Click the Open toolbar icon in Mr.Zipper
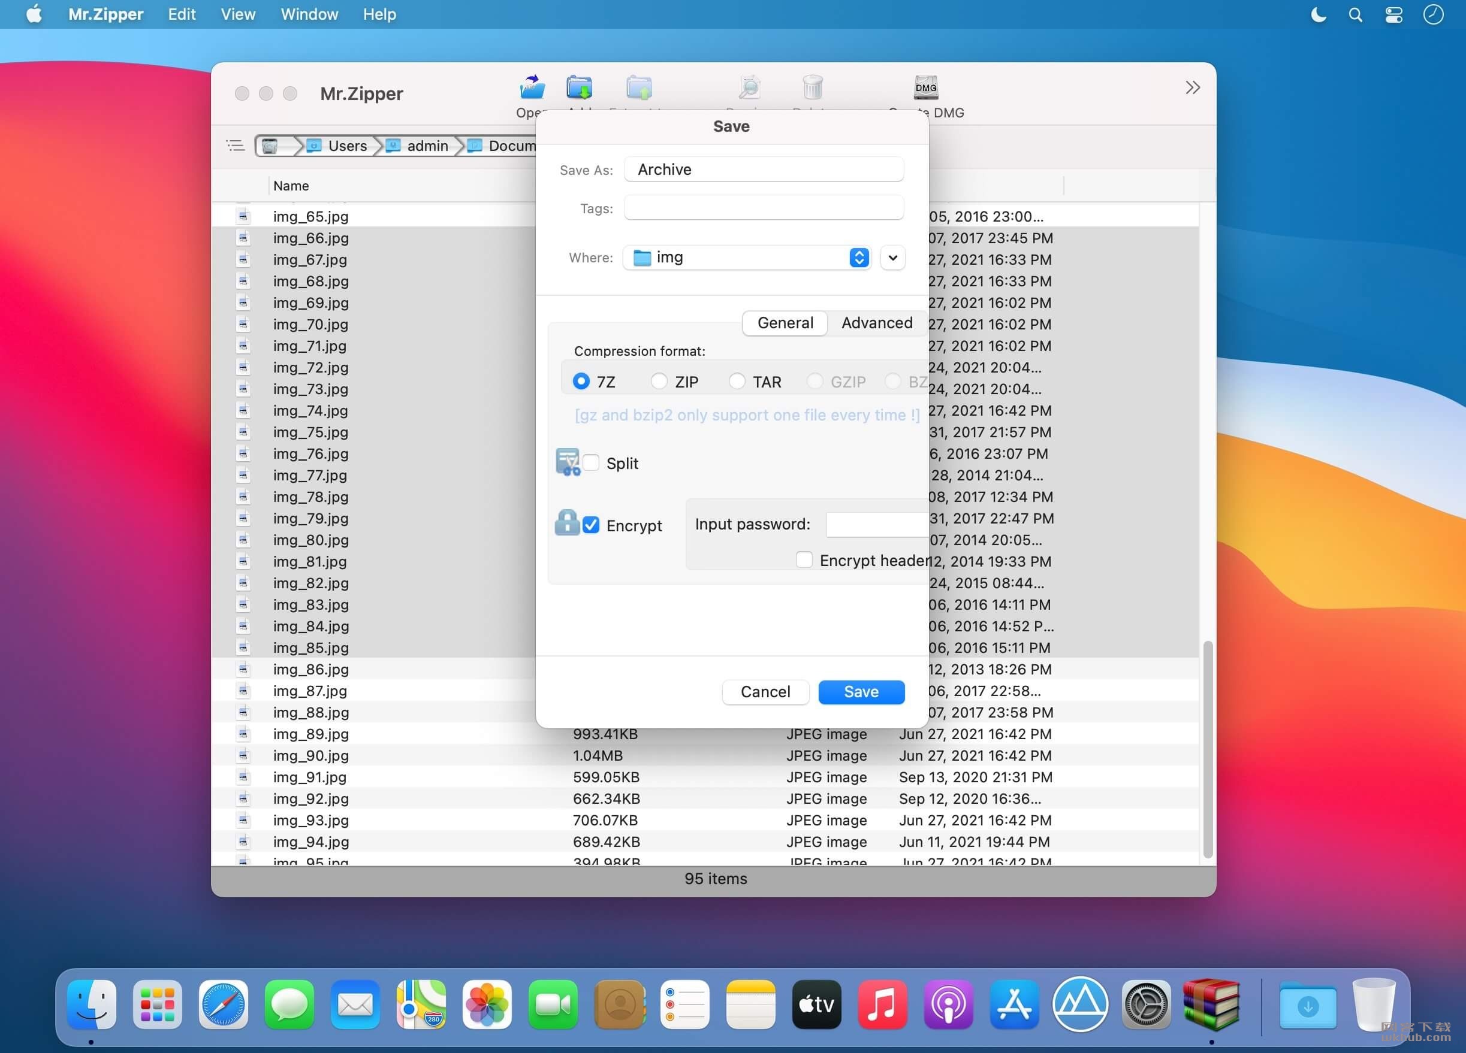1466x1053 pixels. (532, 88)
